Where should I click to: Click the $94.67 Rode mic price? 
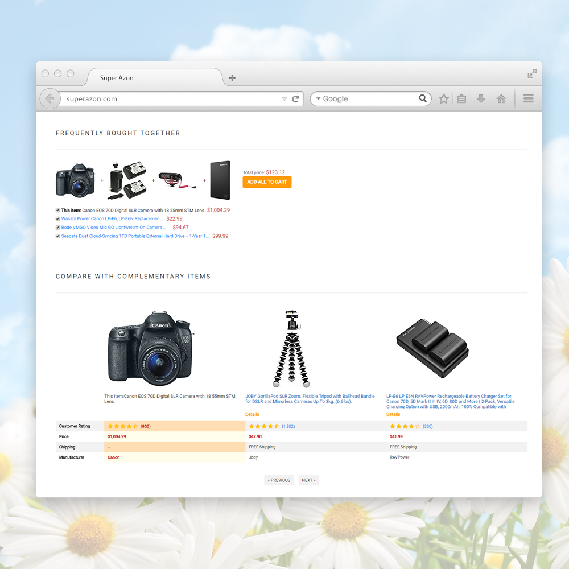pyautogui.click(x=181, y=228)
